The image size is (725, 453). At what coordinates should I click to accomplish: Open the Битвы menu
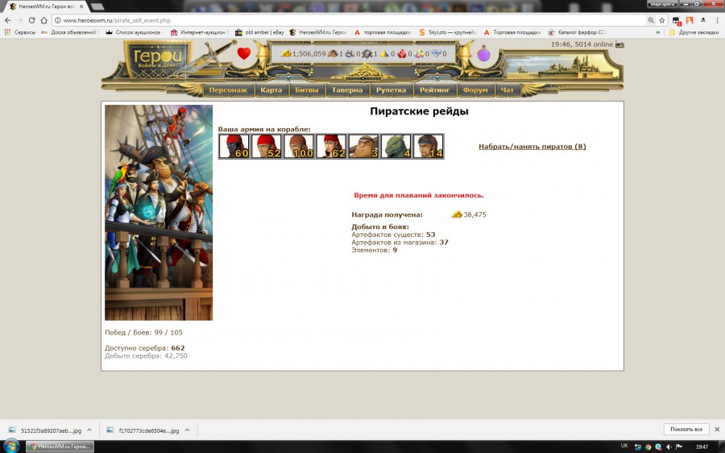pos(307,90)
